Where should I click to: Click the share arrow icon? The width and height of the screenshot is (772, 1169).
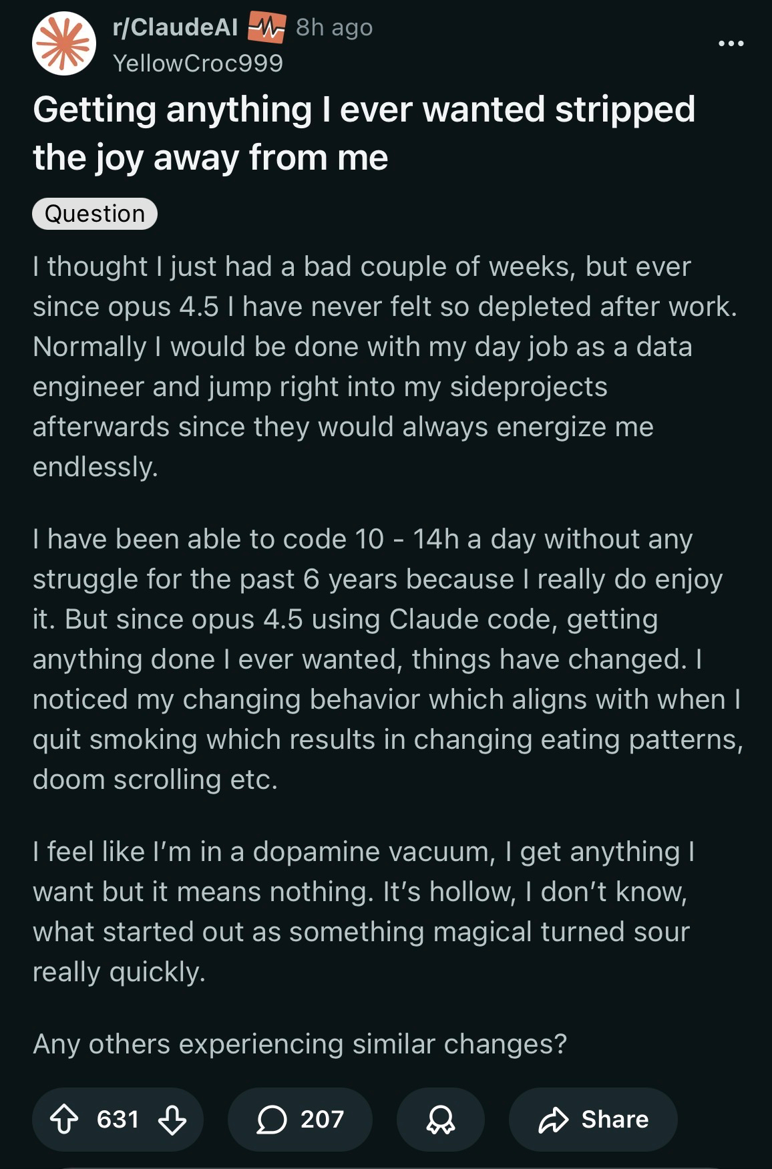(554, 1120)
